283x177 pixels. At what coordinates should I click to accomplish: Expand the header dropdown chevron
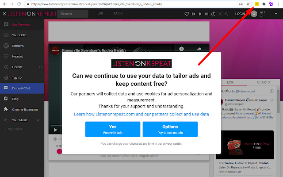[276, 13]
